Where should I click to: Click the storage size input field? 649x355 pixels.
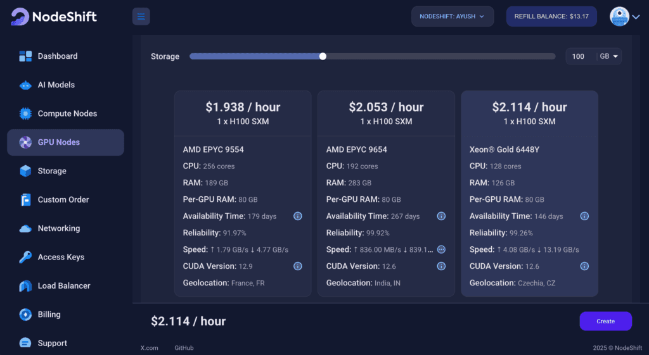click(x=579, y=56)
